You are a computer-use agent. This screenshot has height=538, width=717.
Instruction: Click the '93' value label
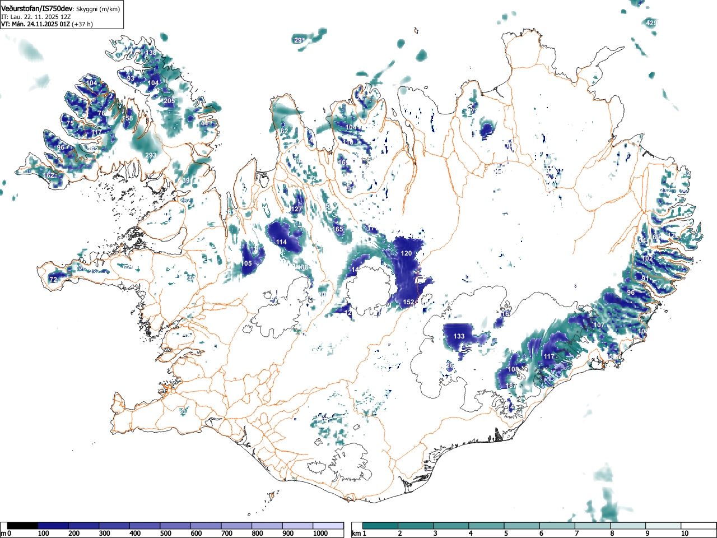click(x=131, y=78)
